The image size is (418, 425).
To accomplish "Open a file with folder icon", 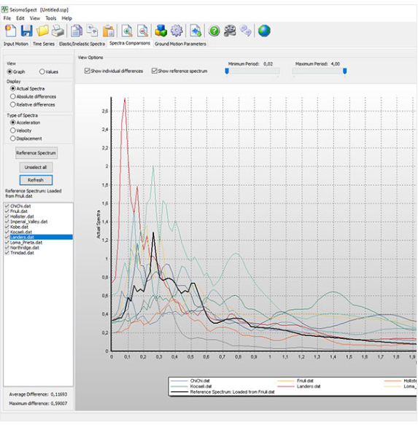I will pos(42,31).
